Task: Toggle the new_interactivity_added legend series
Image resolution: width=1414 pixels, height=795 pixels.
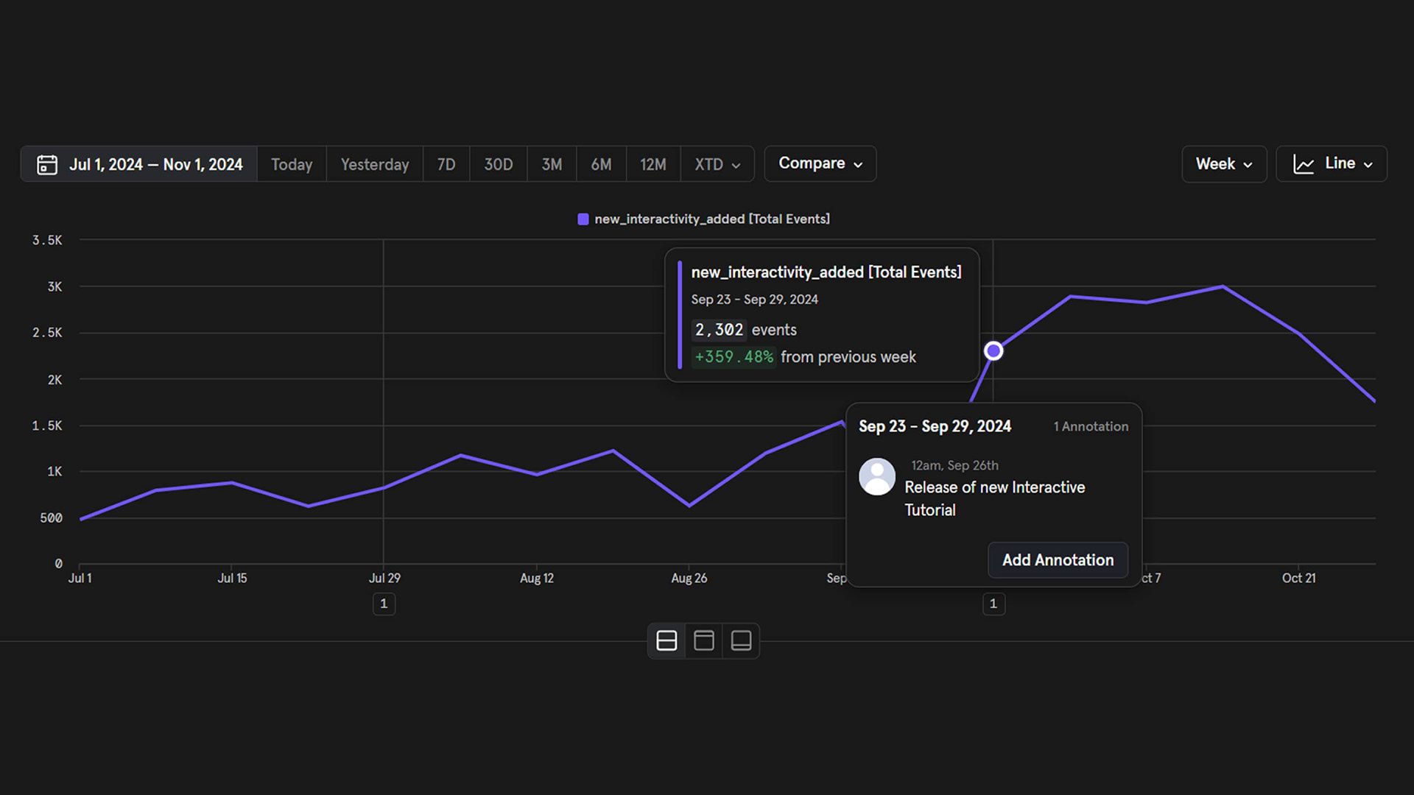Action: point(703,219)
